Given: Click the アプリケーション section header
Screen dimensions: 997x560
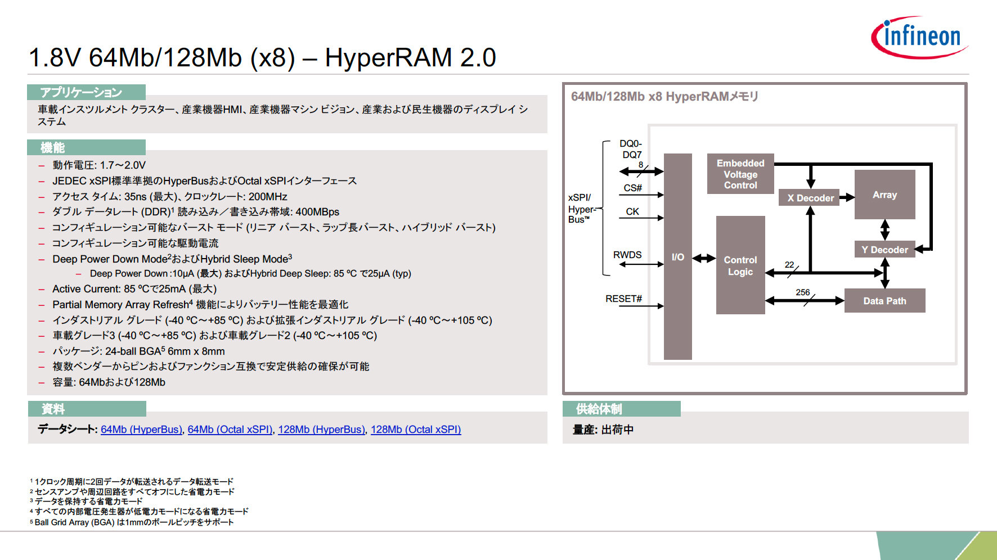Looking at the screenshot, I should tap(87, 92).
